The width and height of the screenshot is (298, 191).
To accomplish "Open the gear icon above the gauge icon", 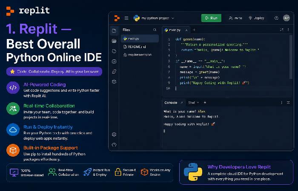I will point(114,135).
